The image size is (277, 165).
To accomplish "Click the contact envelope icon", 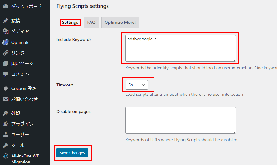I will click(6, 99).
